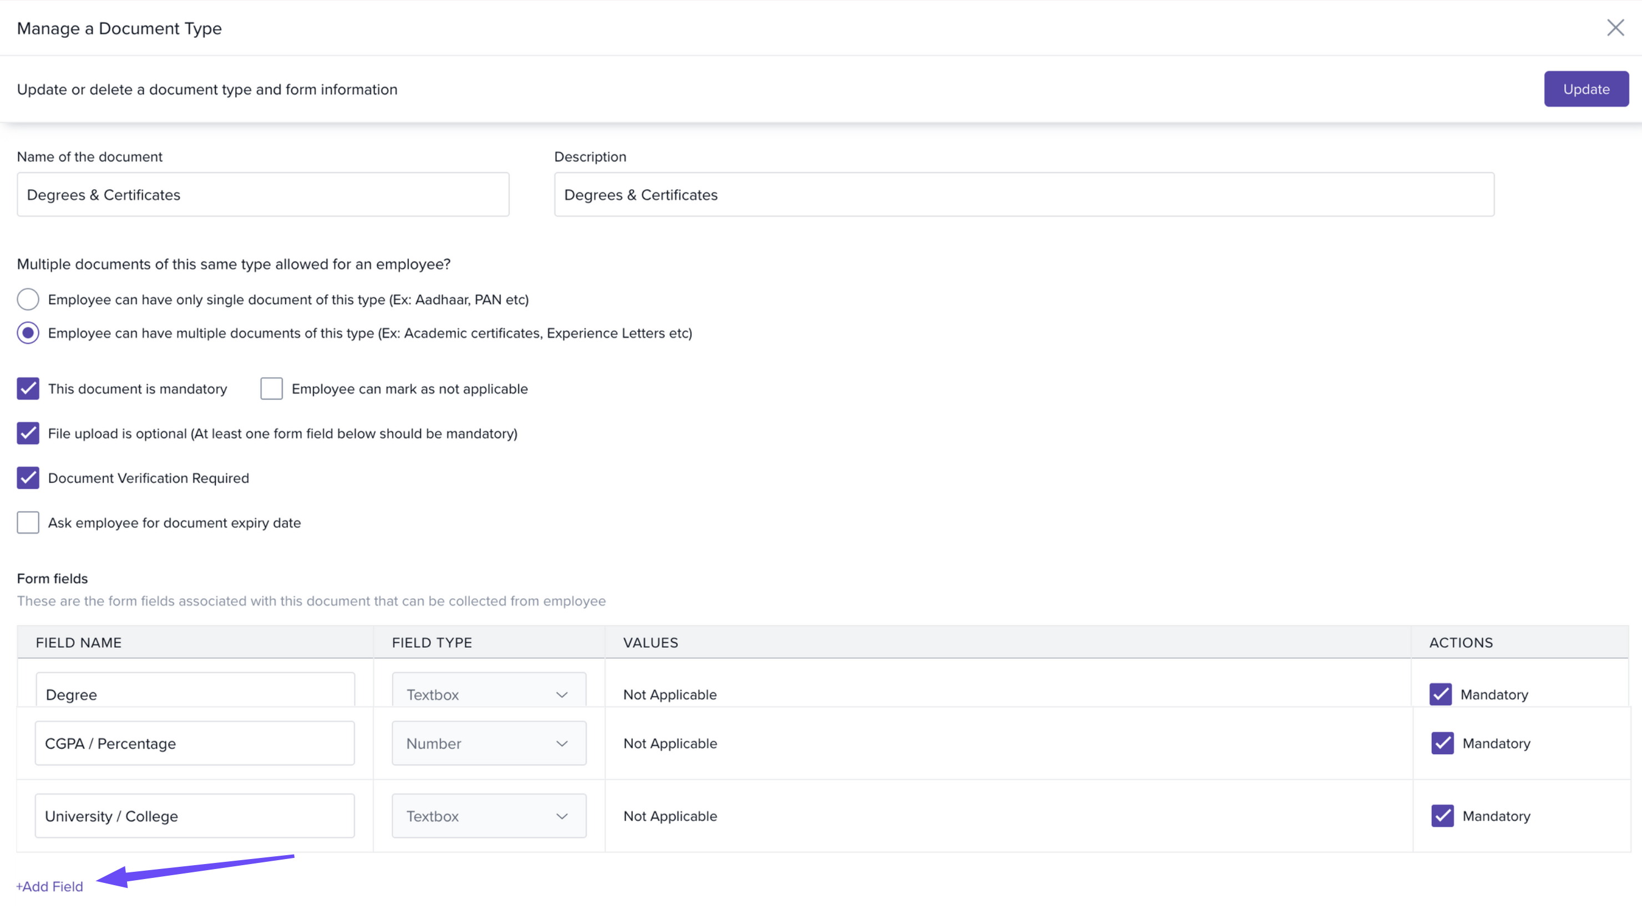Open the Degree field type dropdown
This screenshot has height=909, width=1642.
click(488, 693)
